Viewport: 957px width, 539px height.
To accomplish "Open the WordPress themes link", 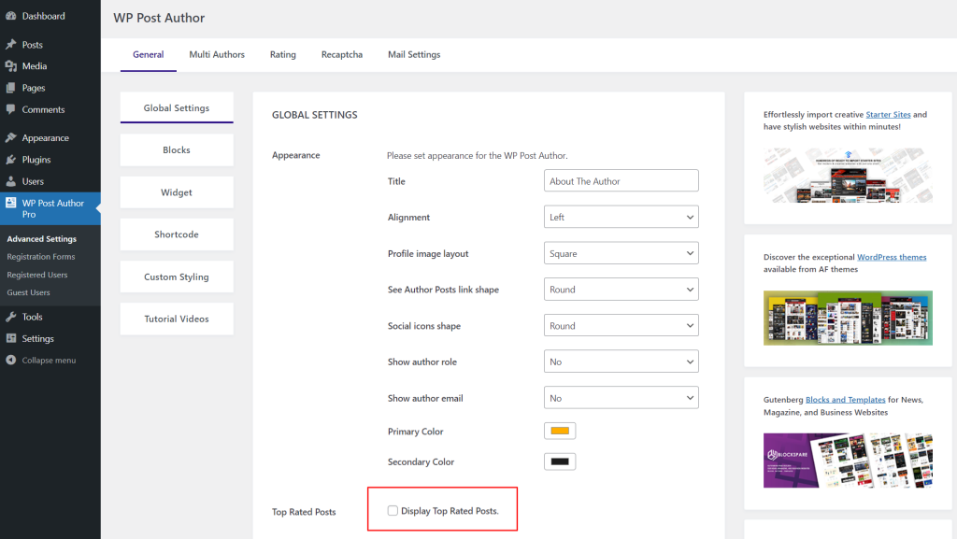I will pyautogui.click(x=892, y=257).
